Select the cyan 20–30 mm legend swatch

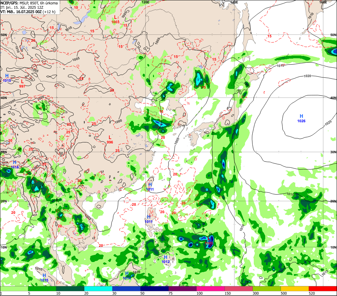(x=98, y=289)
